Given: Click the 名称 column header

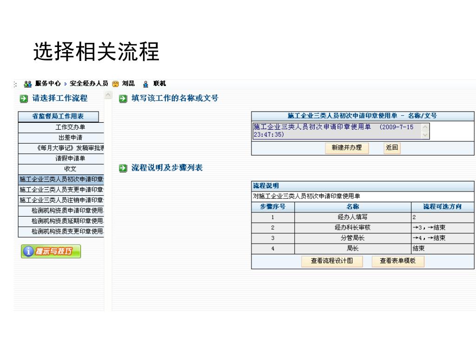Looking at the screenshot, I should (x=353, y=207).
